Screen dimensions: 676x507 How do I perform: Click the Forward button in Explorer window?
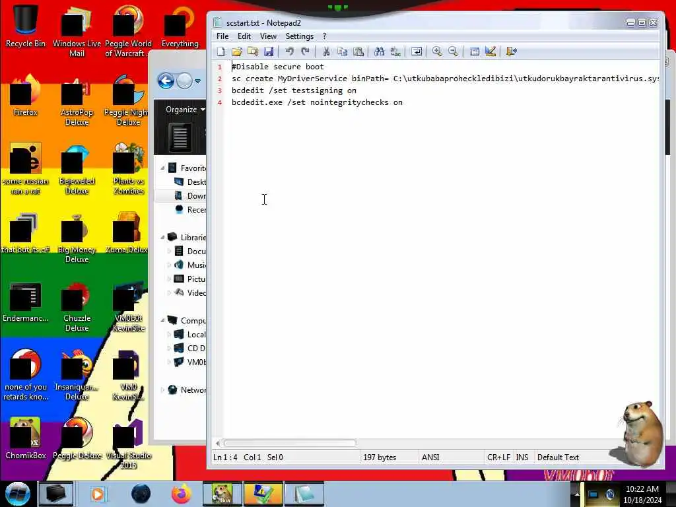click(x=185, y=81)
